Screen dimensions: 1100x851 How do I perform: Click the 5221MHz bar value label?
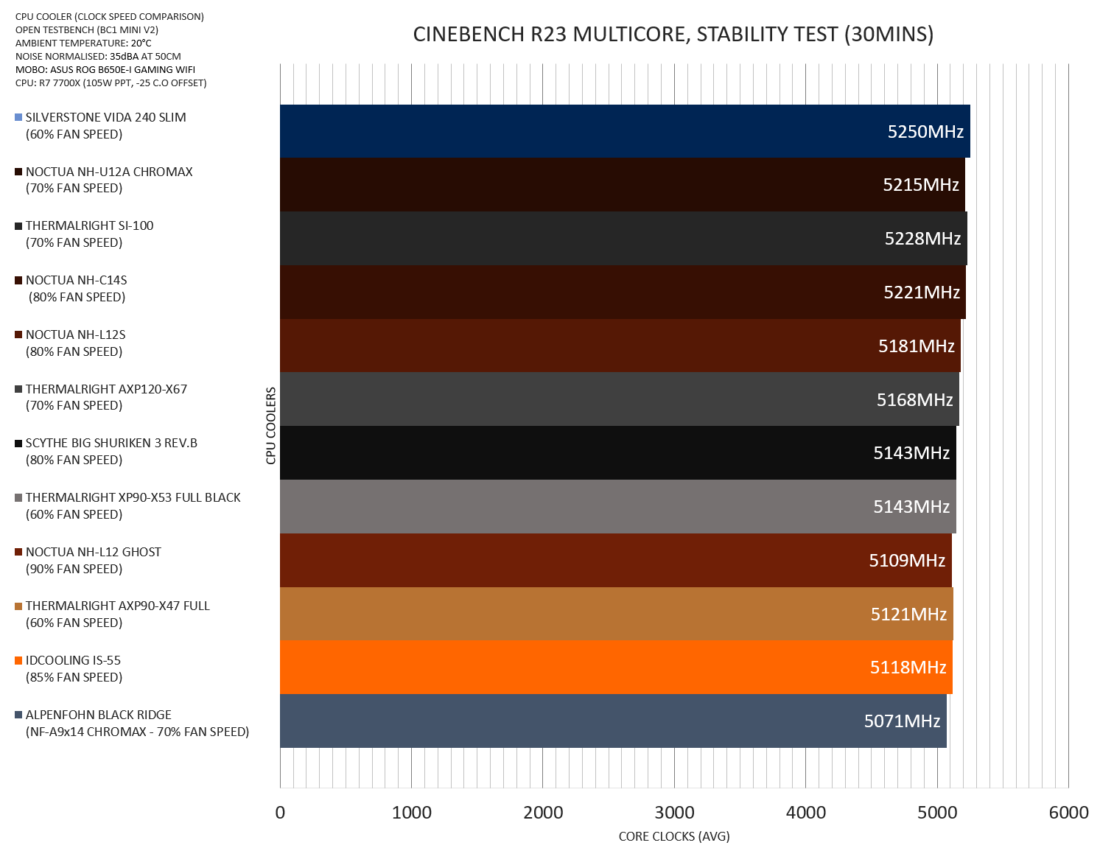pos(922,293)
